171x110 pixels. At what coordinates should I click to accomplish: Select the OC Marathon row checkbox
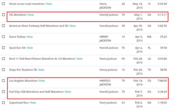(3, 15)
